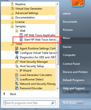Collapse Web subfolder label

click(x=23, y=31)
